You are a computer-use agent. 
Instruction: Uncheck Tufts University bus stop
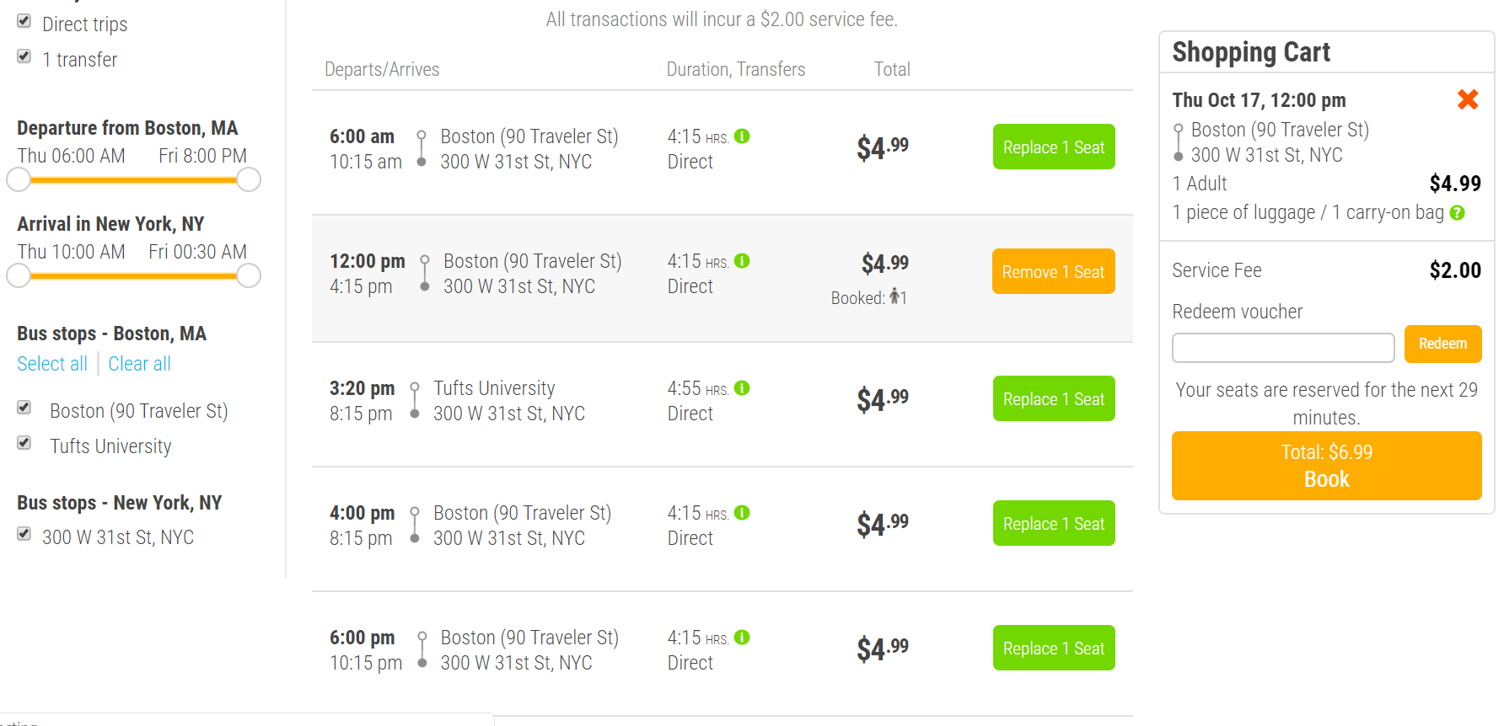(x=24, y=443)
